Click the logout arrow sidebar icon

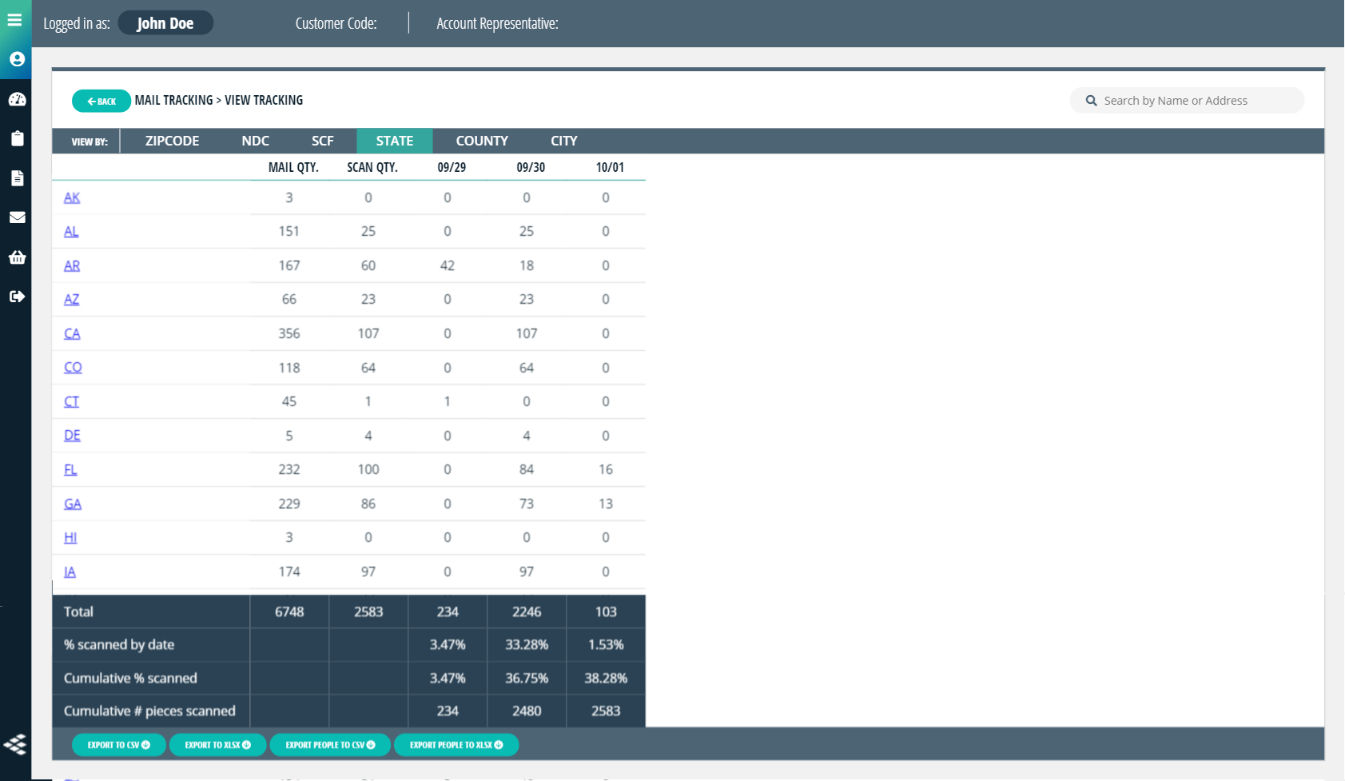point(17,297)
